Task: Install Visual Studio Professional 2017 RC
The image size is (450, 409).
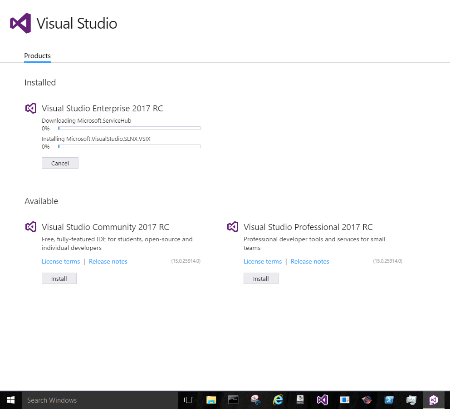Action: tap(261, 279)
